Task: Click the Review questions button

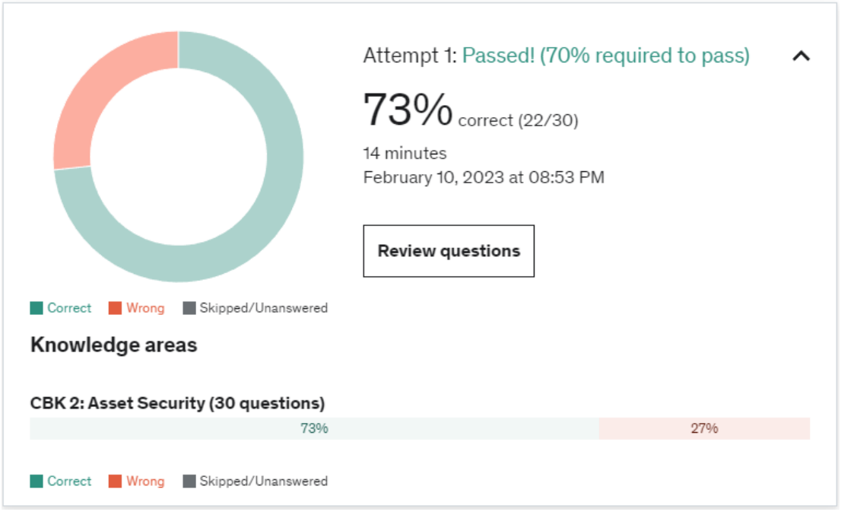Action: (x=449, y=251)
